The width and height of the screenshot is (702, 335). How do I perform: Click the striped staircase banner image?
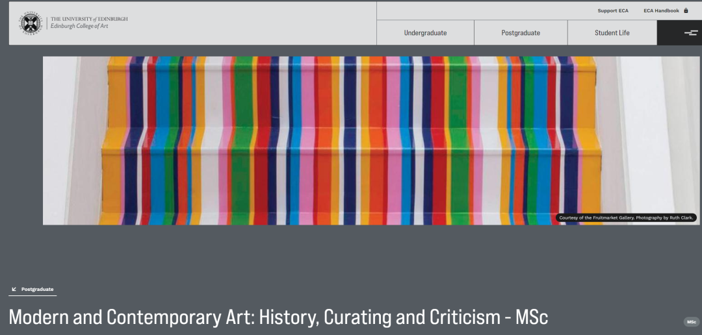click(x=370, y=140)
